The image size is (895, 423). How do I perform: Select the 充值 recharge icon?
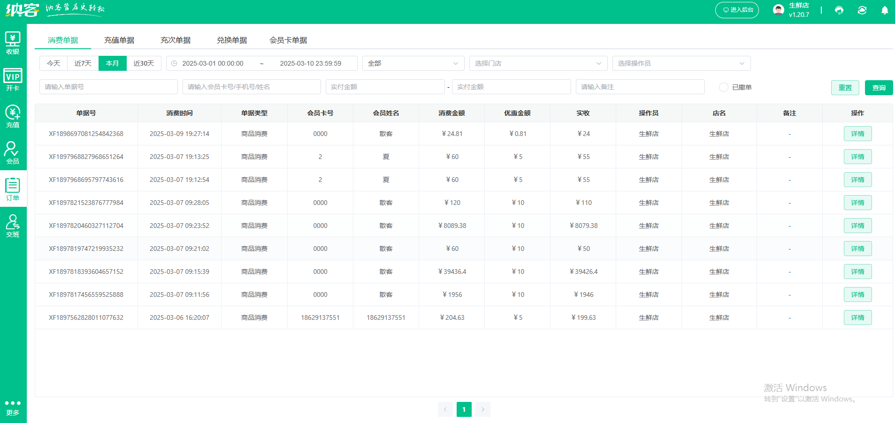click(13, 115)
